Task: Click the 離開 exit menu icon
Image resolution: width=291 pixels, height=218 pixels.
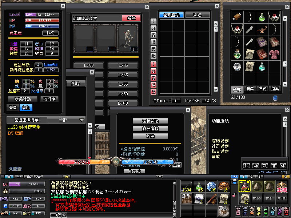Action: 286,211
